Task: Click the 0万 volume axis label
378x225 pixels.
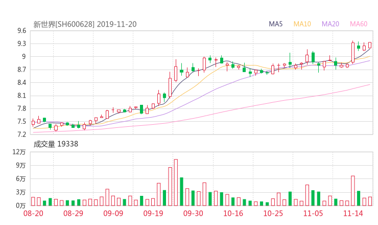Action: click(x=21, y=206)
